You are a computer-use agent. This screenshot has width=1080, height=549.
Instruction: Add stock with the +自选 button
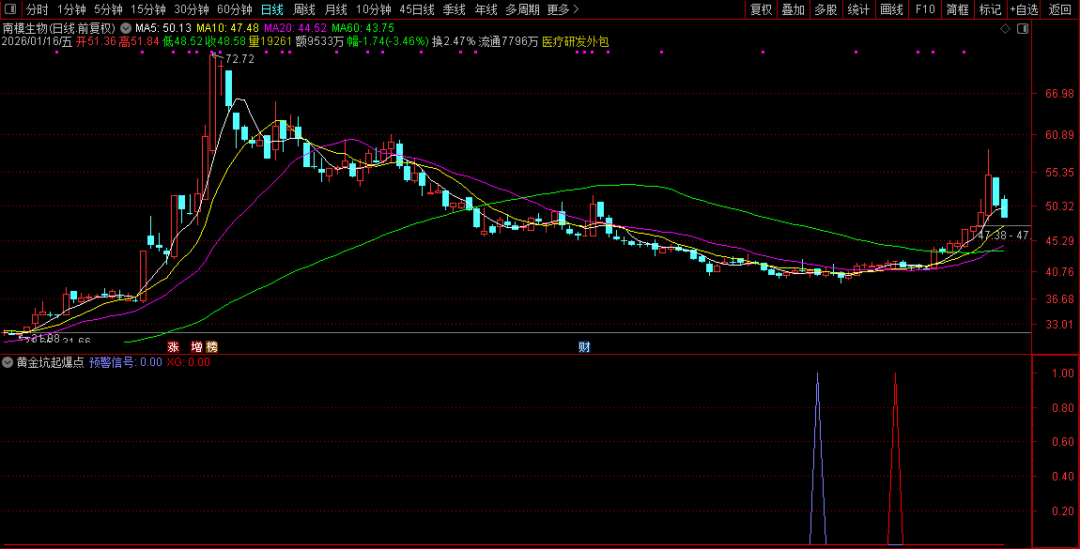tap(1024, 9)
